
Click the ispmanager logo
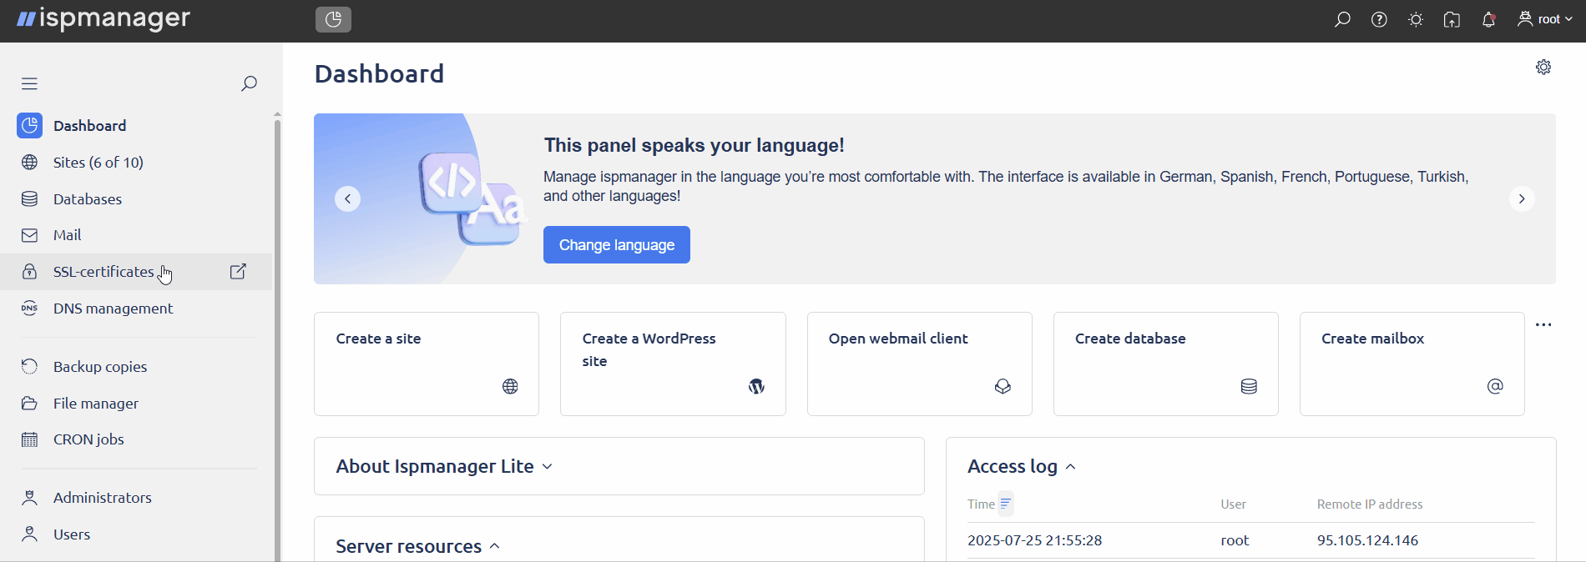point(104,18)
